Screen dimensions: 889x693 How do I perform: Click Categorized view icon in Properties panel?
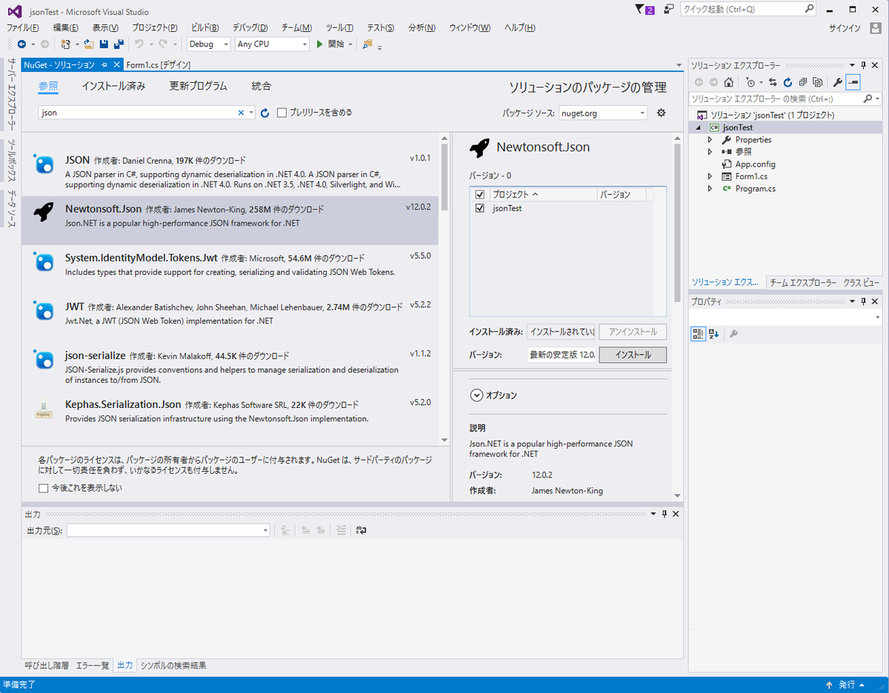pyautogui.click(x=698, y=334)
